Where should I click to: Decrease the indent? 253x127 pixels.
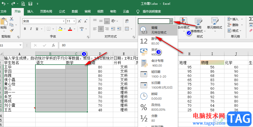113,29
